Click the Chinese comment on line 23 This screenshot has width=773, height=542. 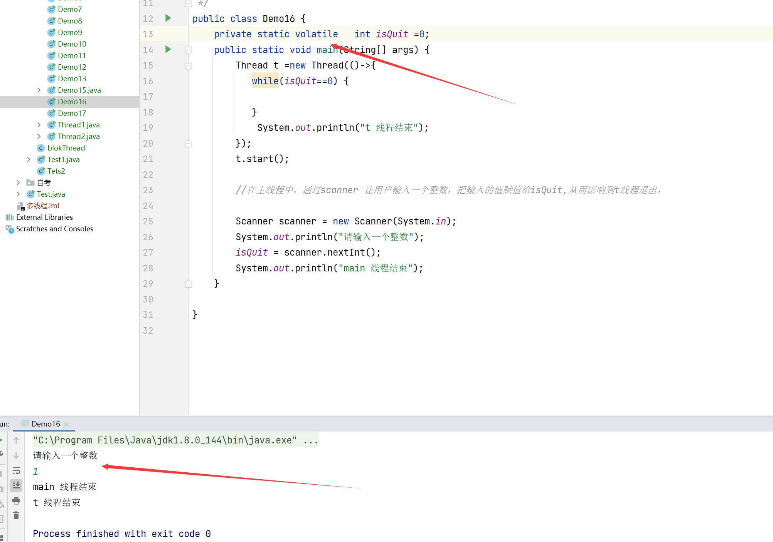(x=450, y=190)
